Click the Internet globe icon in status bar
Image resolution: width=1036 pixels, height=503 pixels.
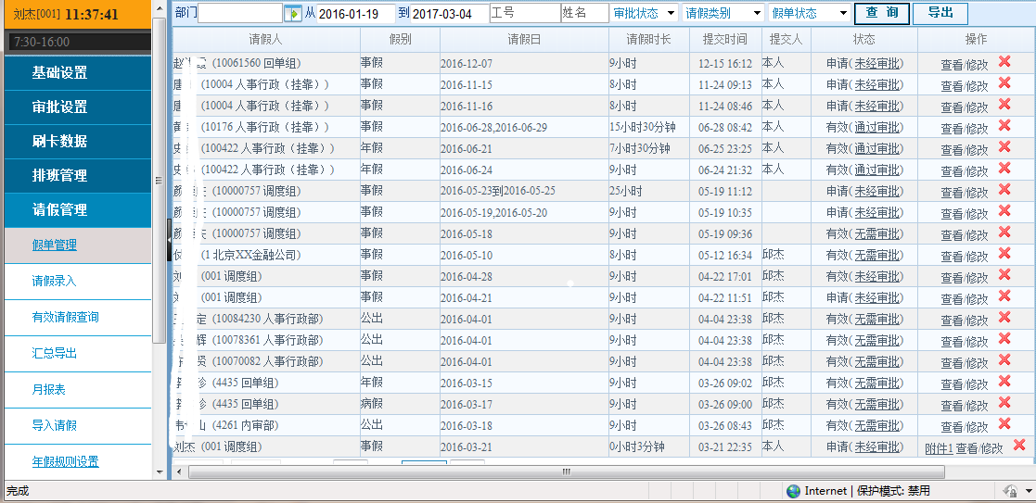tap(793, 491)
